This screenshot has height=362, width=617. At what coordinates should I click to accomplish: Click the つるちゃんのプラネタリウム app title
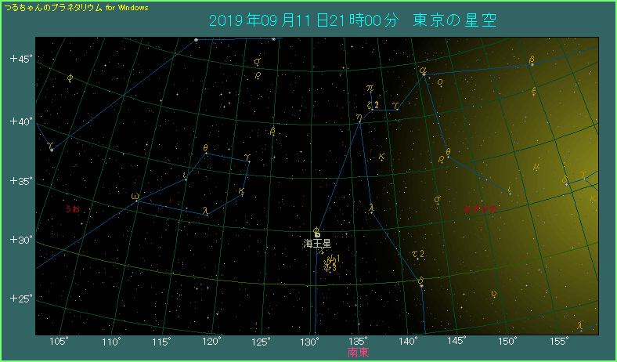[52, 6]
